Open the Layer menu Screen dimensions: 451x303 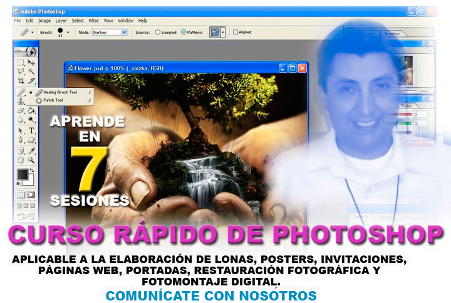(x=61, y=21)
